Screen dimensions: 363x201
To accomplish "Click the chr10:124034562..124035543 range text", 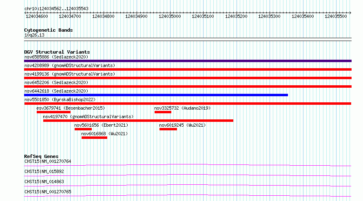I will coord(56,9).
